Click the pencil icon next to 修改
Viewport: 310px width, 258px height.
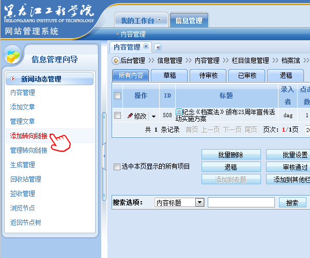coord(130,116)
